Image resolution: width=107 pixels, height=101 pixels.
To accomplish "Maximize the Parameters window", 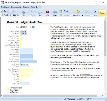I will (x=96, y=2).
